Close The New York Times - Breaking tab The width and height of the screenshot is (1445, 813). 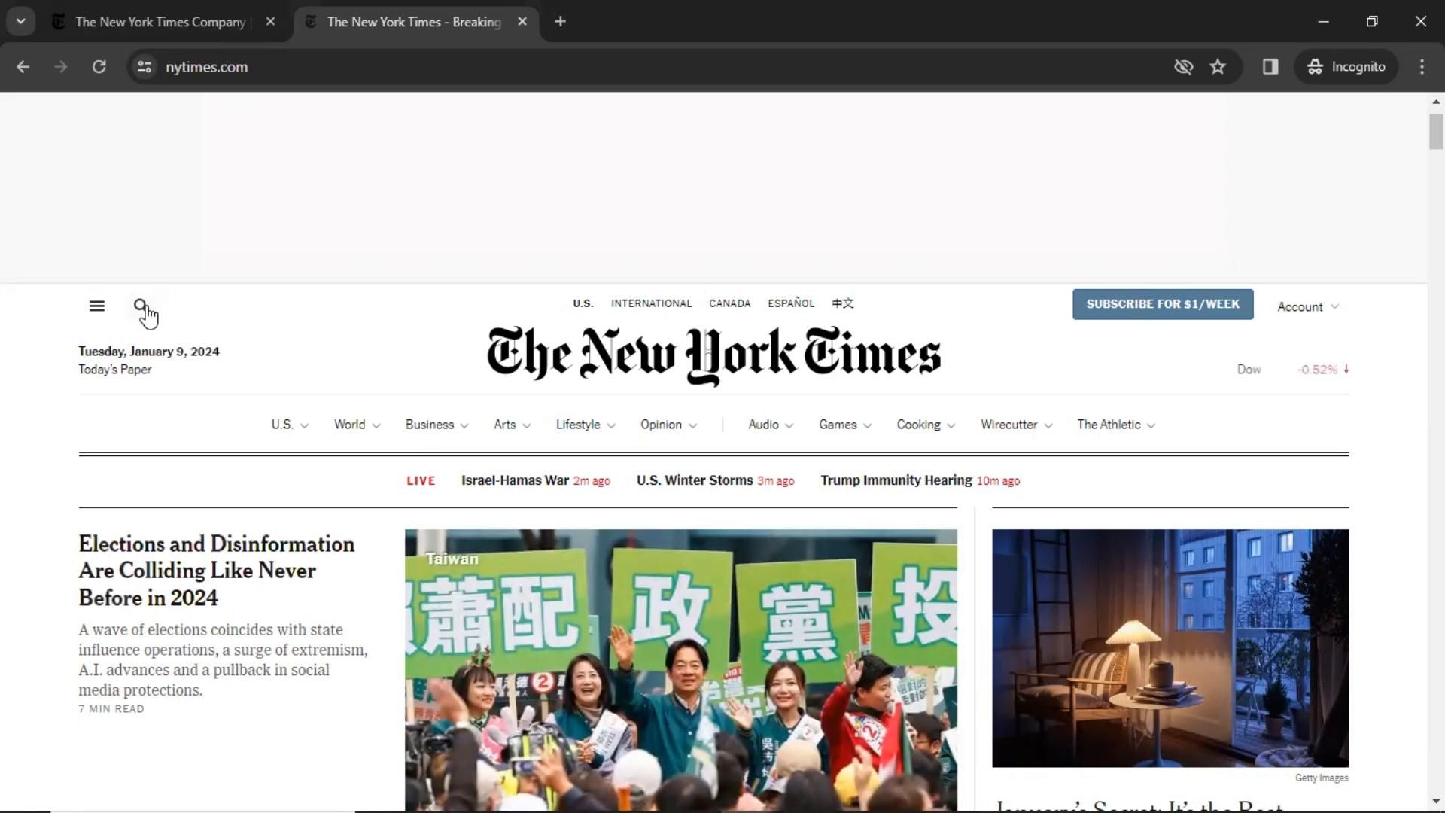click(522, 22)
